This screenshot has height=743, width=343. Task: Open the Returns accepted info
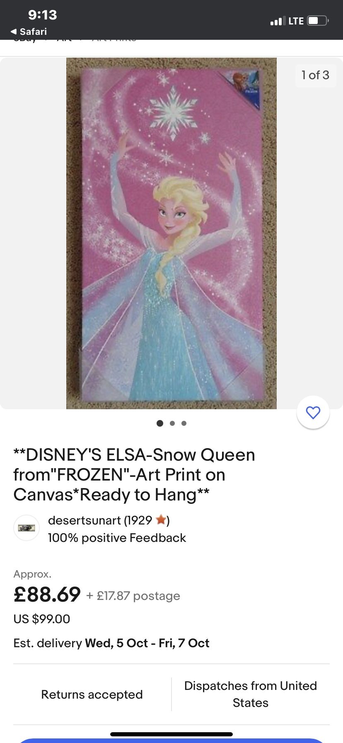pos(92,694)
